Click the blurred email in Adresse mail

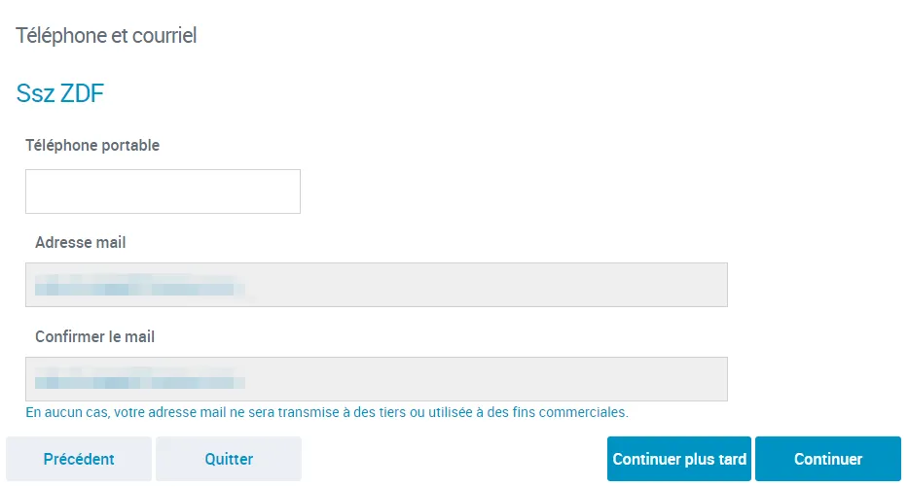(140, 286)
